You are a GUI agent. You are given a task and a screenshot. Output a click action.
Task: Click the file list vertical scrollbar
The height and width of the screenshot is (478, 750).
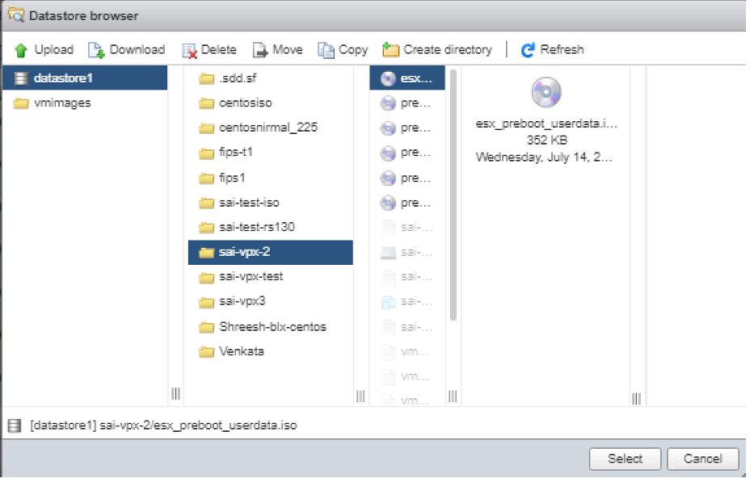coord(453,195)
